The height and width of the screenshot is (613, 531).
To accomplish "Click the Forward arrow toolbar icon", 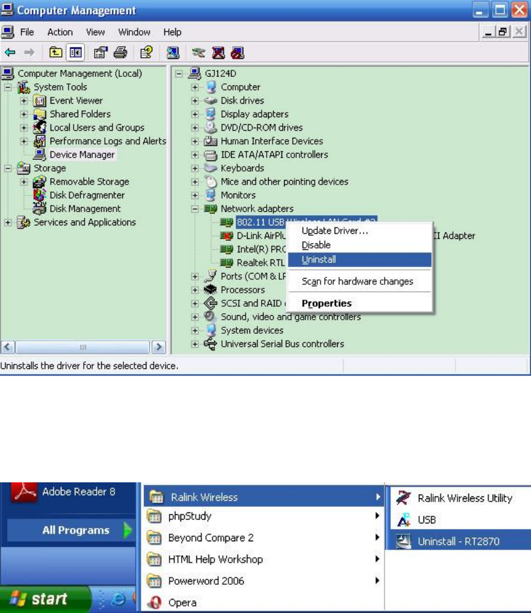I will 29,52.
